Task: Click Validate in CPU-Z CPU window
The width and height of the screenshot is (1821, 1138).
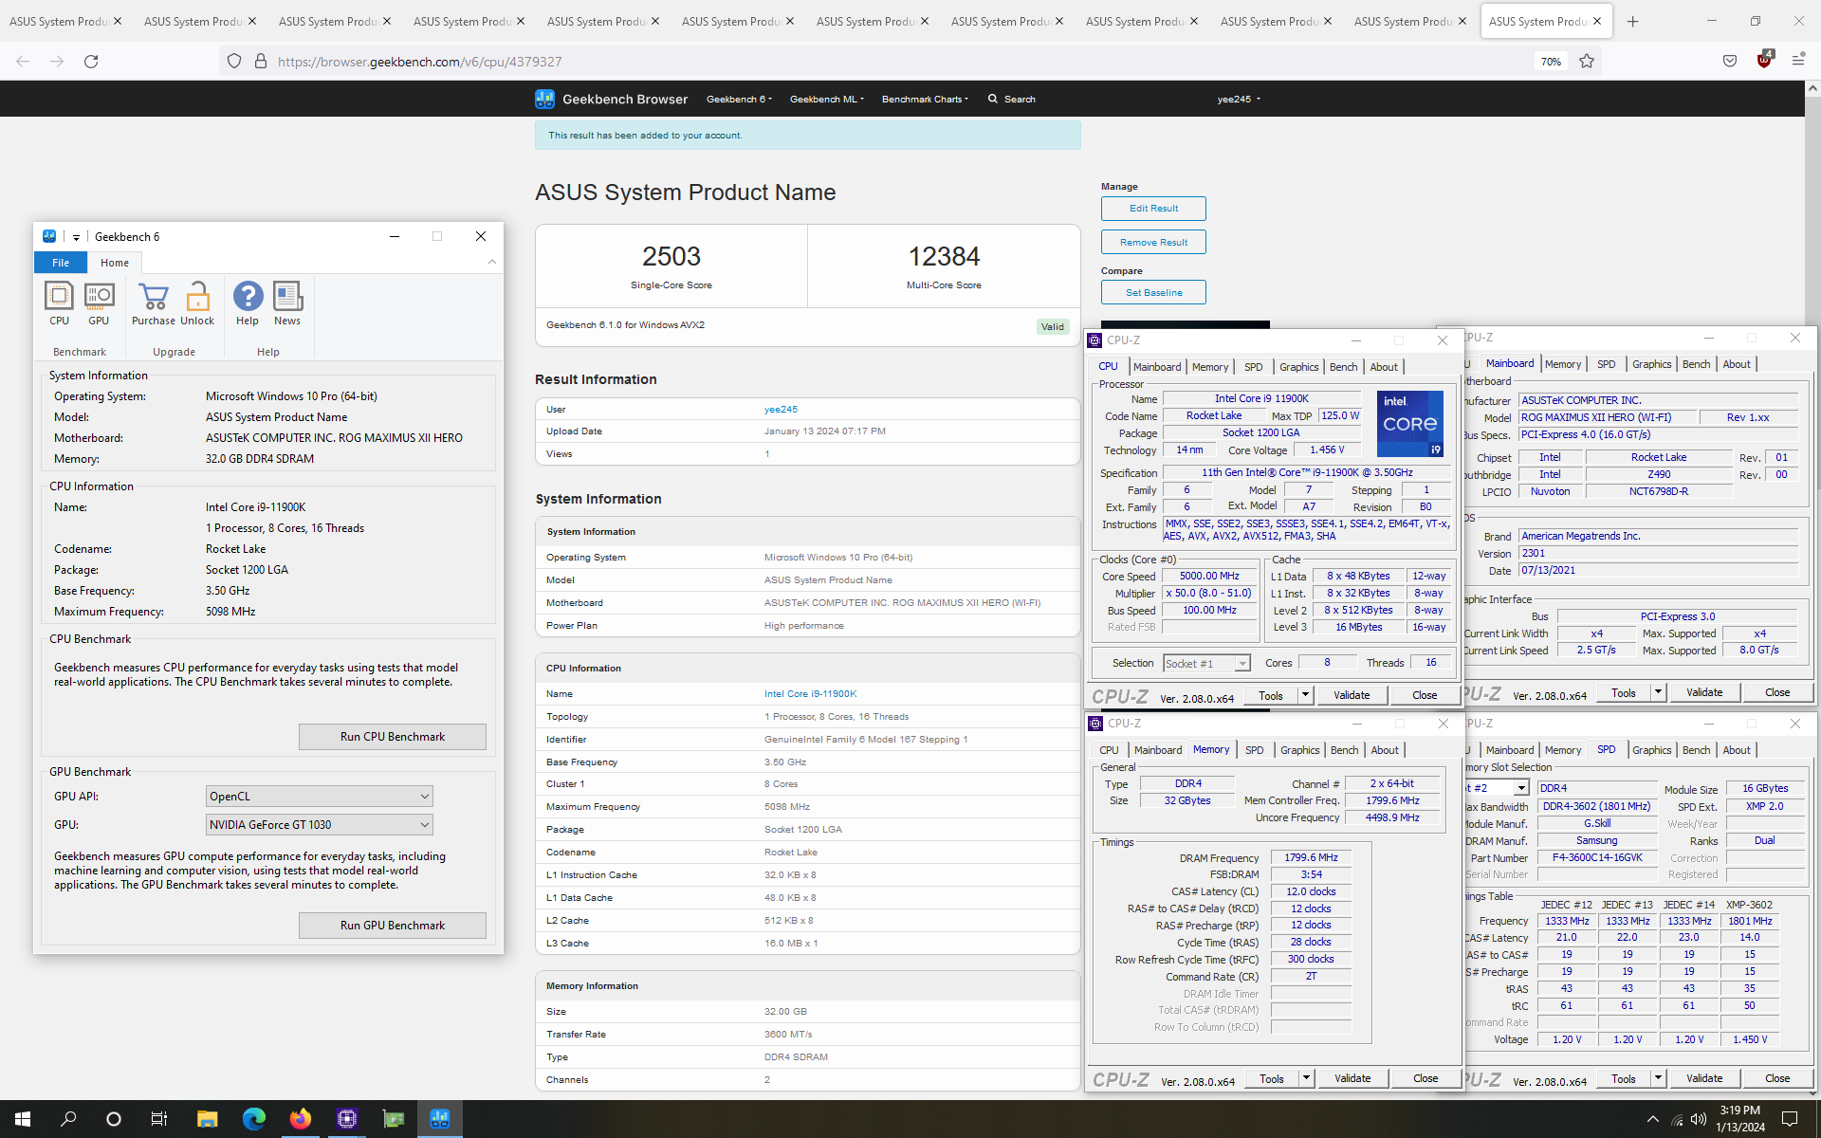Action: [x=1352, y=695]
